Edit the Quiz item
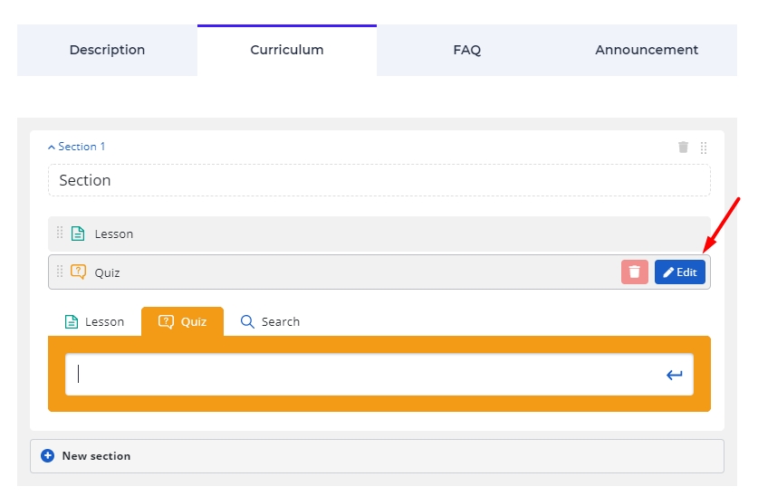This screenshot has width=758, height=496. pyautogui.click(x=680, y=272)
